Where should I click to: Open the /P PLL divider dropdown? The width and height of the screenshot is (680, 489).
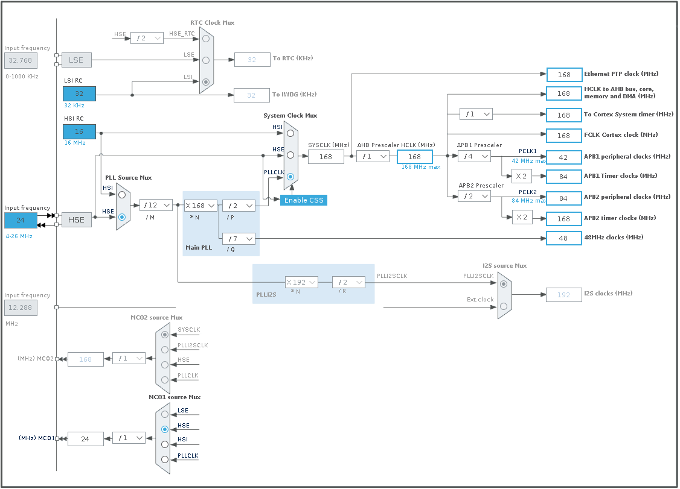pos(239,206)
